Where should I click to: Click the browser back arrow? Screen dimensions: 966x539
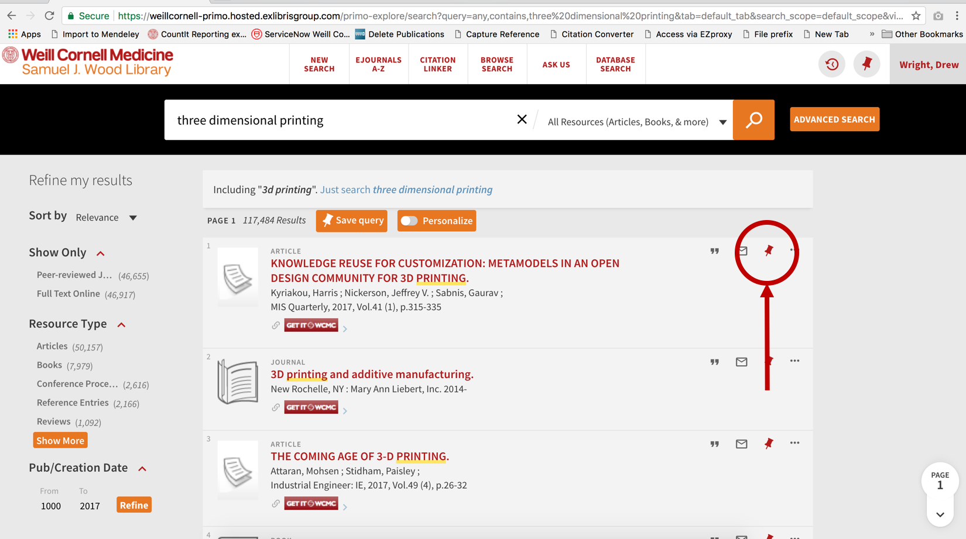tap(12, 16)
